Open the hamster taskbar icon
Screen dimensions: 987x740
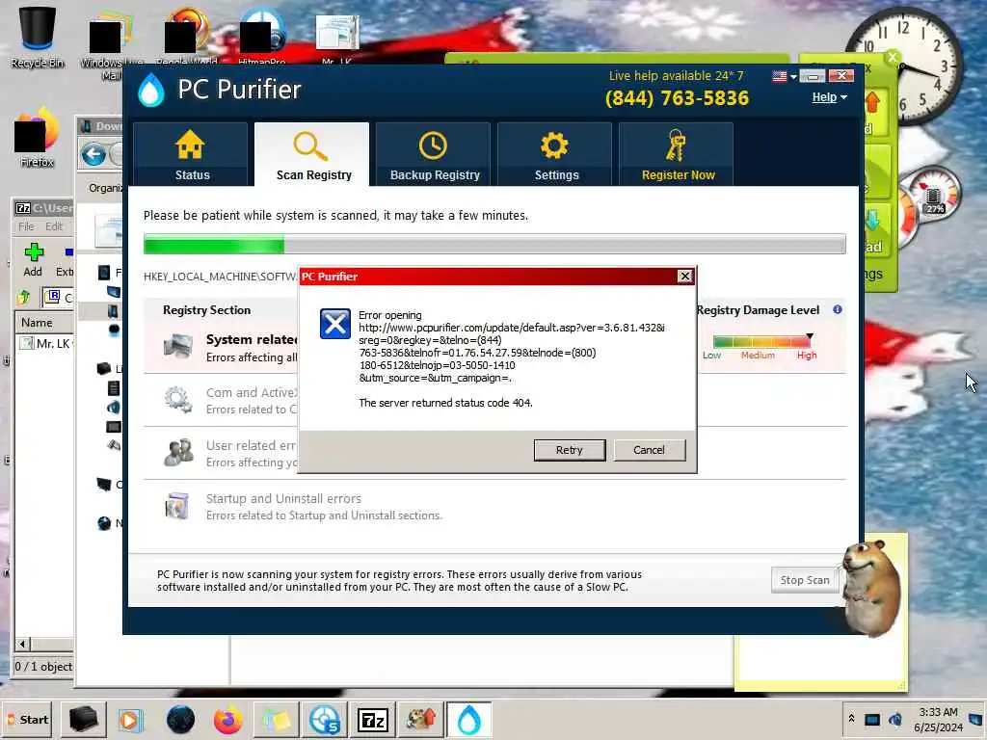coord(420,720)
